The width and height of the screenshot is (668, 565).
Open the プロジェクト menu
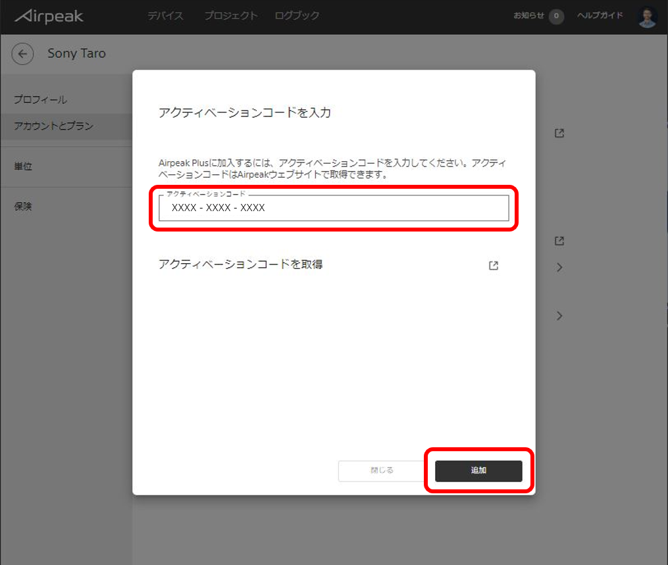[x=230, y=16]
